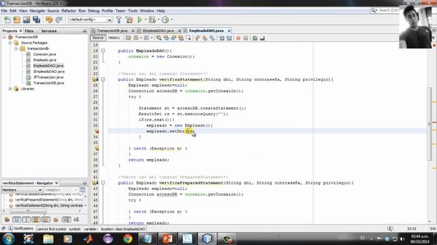Click the Notifications label in status bar
The image size is (437, 245).
click(24, 229)
